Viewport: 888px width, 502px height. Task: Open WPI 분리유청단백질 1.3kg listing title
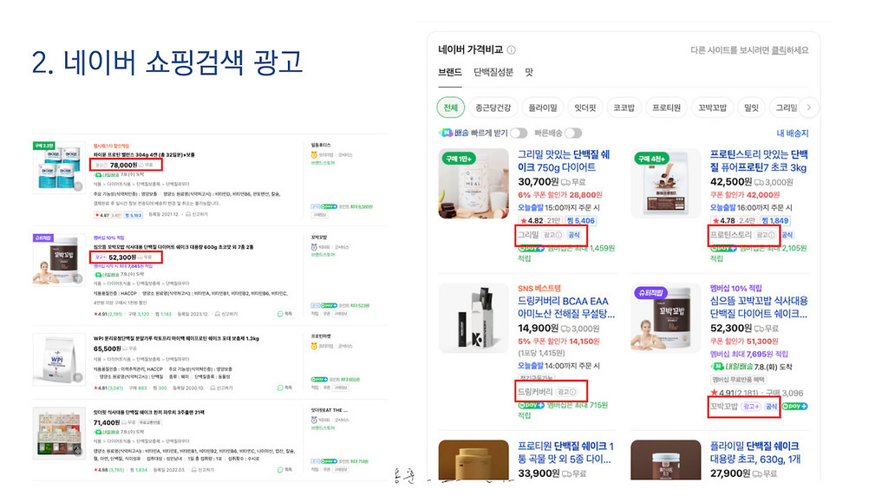176,338
